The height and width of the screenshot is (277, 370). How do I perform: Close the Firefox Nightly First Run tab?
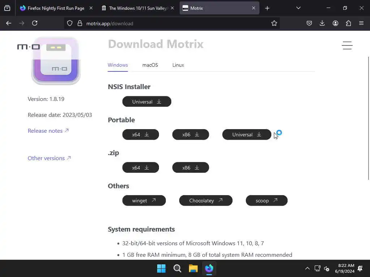[x=91, y=8]
